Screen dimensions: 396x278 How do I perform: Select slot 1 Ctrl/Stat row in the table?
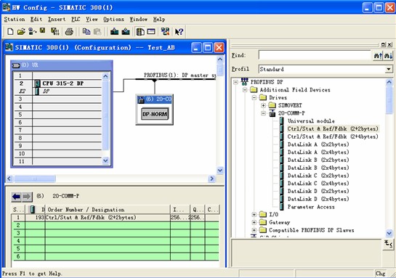coord(115,218)
